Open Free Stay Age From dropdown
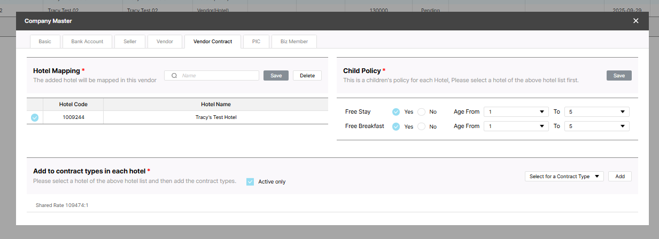659x239 pixels. (x=516, y=112)
